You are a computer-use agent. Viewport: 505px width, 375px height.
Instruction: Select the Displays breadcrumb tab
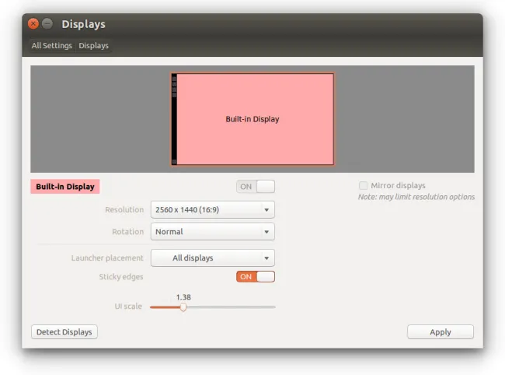(94, 46)
